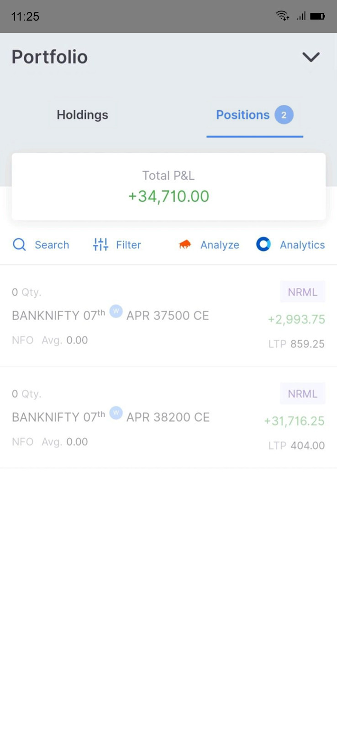
Task: Tap NRML tag on 38200 CE
Action: coord(302,393)
